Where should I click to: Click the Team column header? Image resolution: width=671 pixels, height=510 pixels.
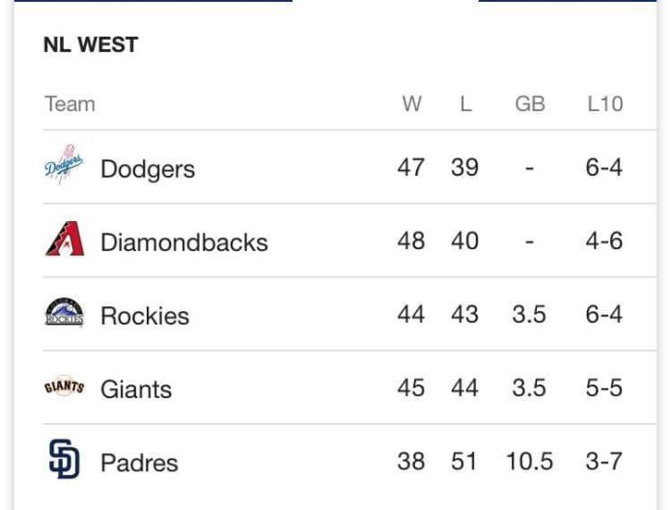pyautogui.click(x=70, y=104)
